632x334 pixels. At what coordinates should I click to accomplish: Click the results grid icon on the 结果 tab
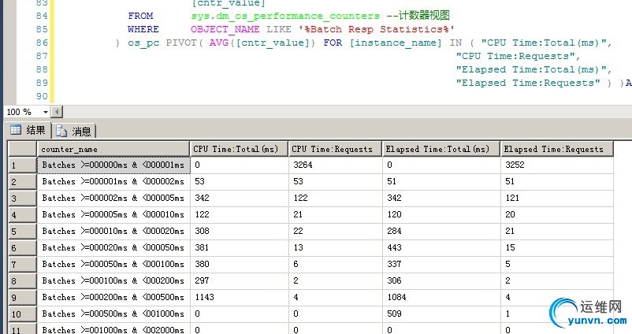tap(16, 130)
